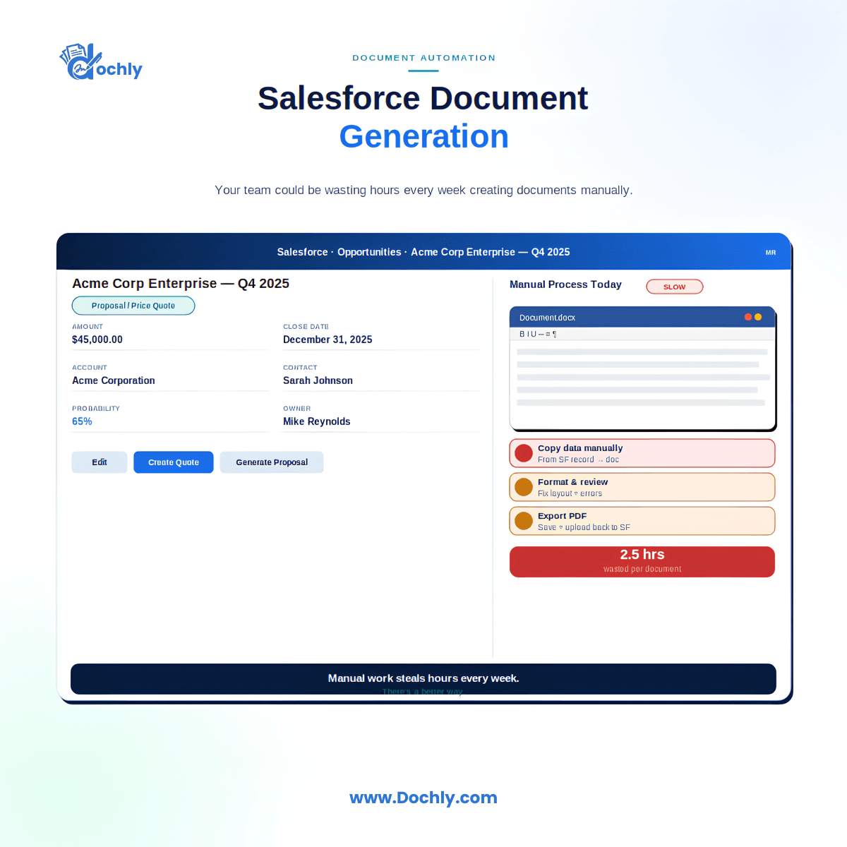Click the Edit button
This screenshot has height=847, width=847.
pyautogui.click(x=100, y=462)
